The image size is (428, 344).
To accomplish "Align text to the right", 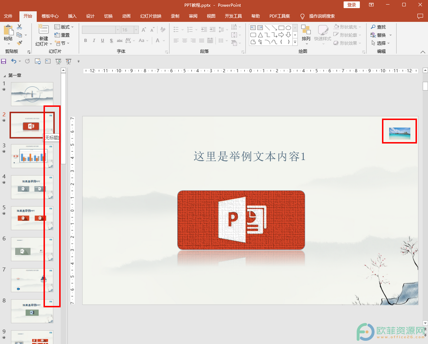I will coord(193,41).
